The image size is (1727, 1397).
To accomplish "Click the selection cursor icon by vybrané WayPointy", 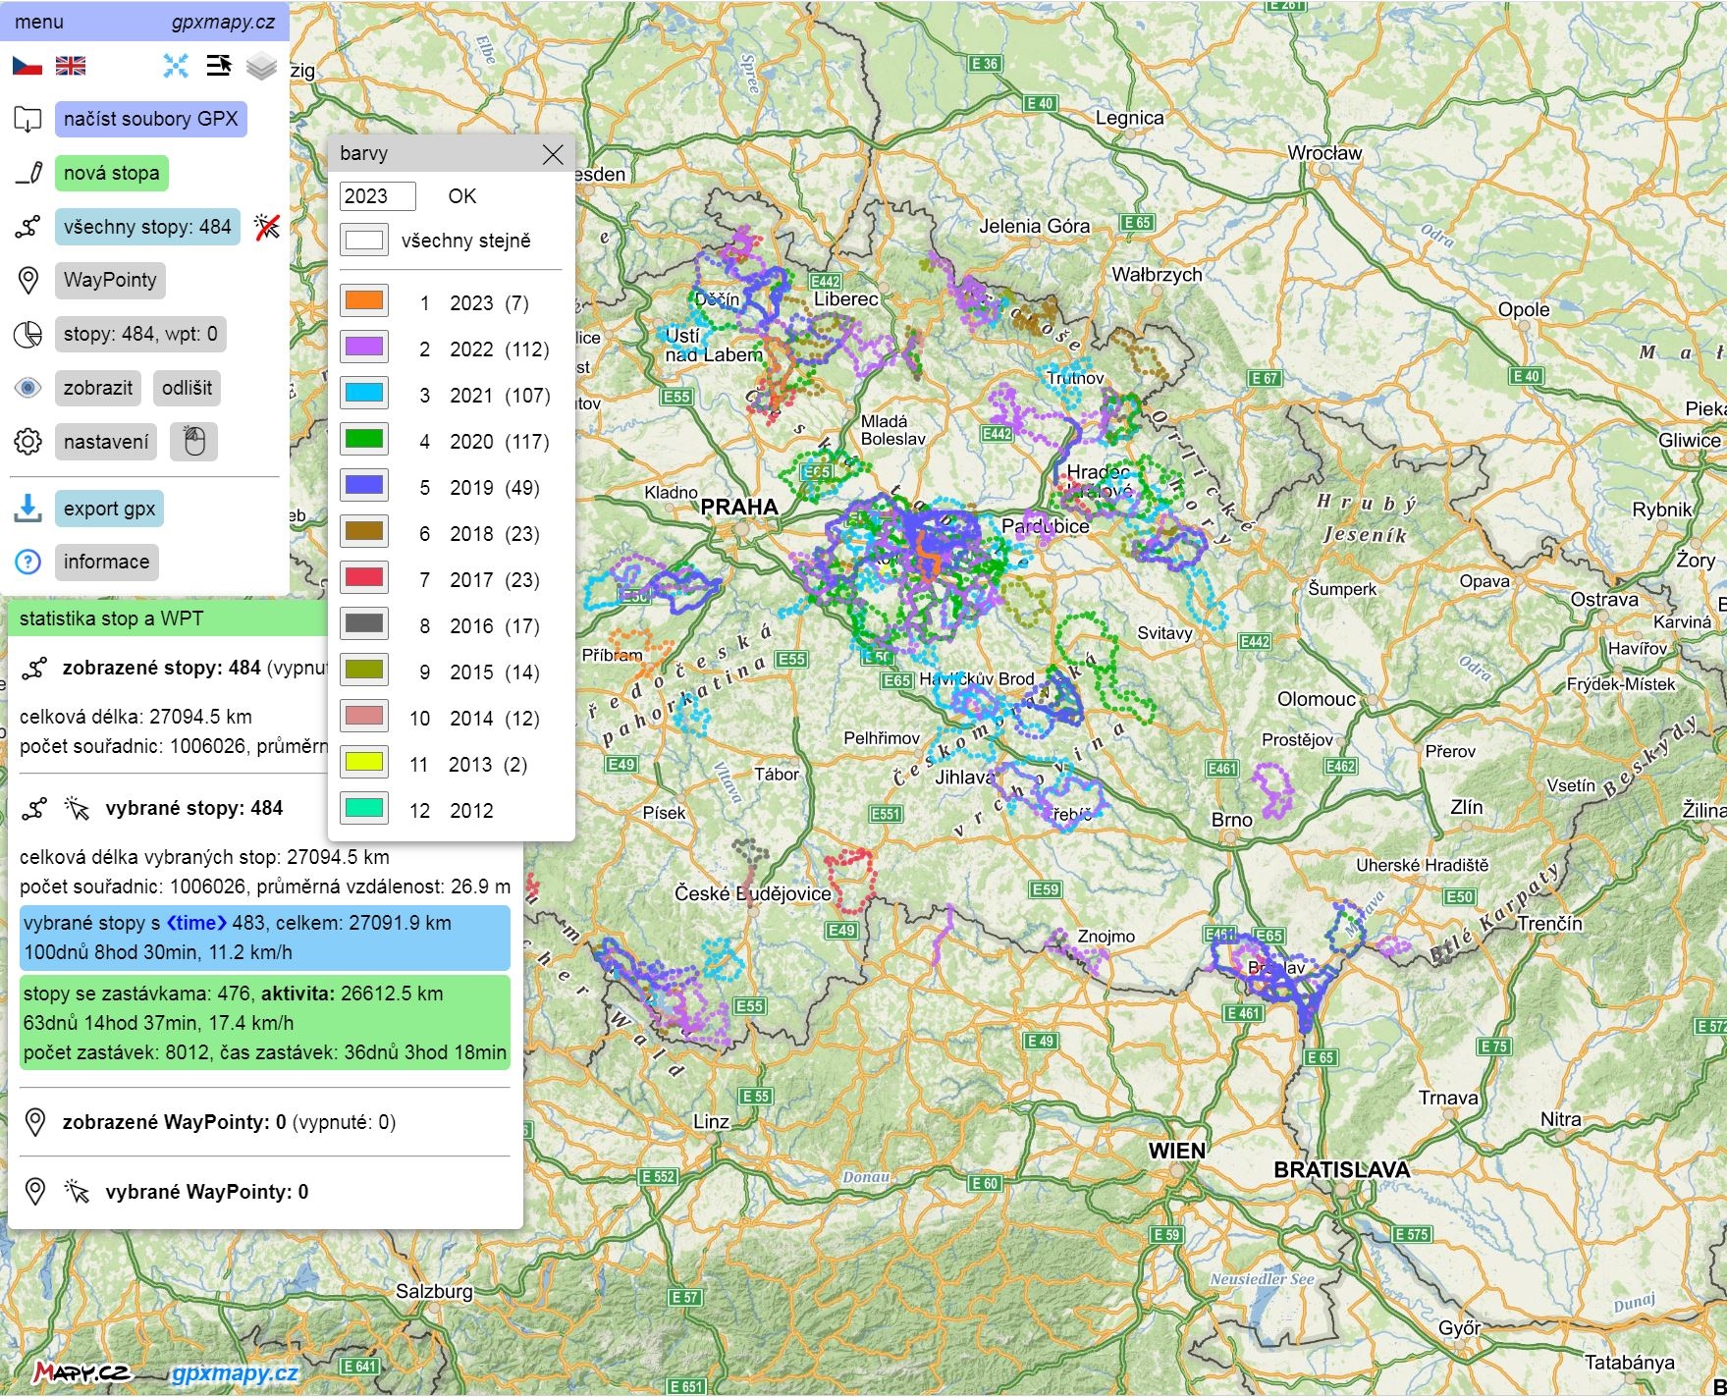I will tap(77, 1192).
